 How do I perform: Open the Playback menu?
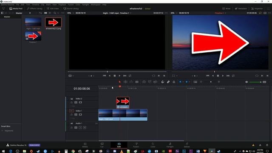click(62, 5)
